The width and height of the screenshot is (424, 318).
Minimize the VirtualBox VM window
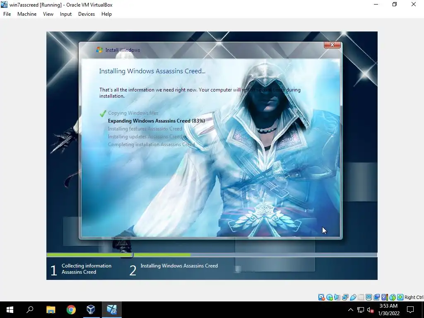(x=376, y=5)
